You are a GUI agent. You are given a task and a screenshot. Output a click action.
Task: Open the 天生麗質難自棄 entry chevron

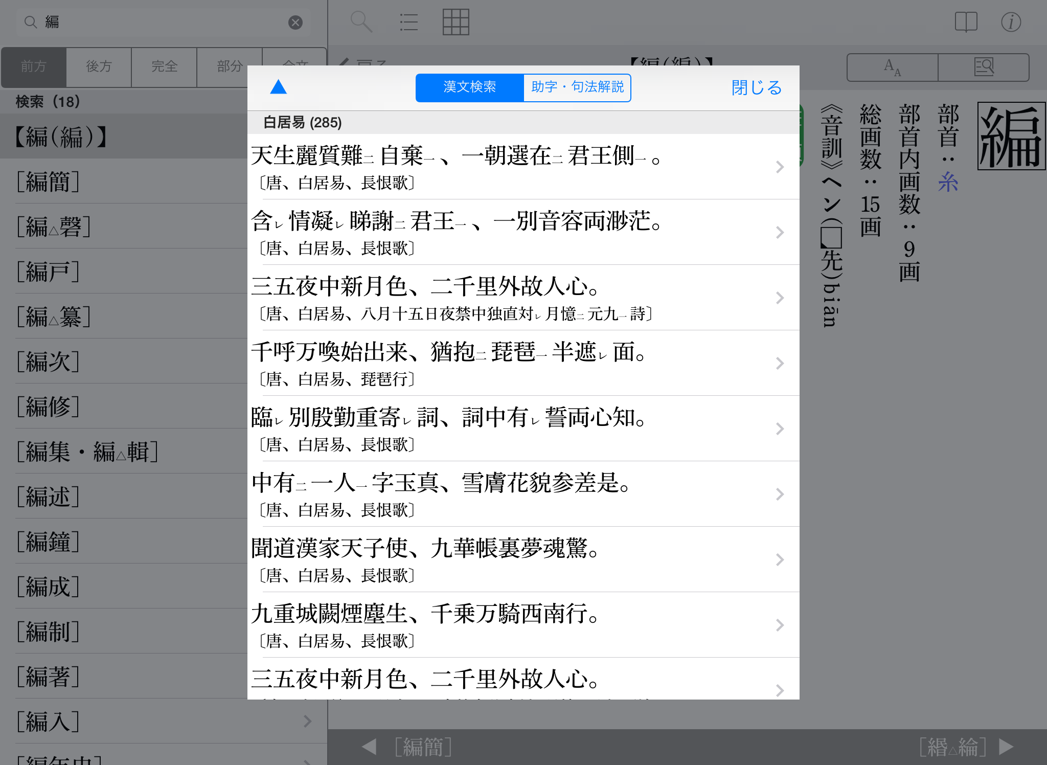(780, 167)
